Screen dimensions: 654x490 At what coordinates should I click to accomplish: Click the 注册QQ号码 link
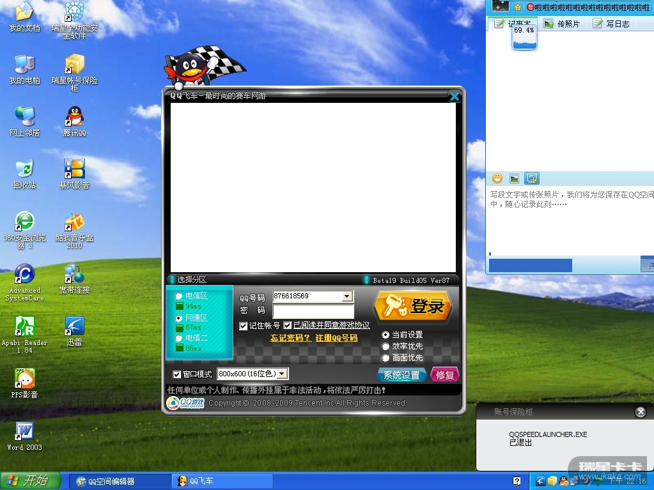(336, 338)
